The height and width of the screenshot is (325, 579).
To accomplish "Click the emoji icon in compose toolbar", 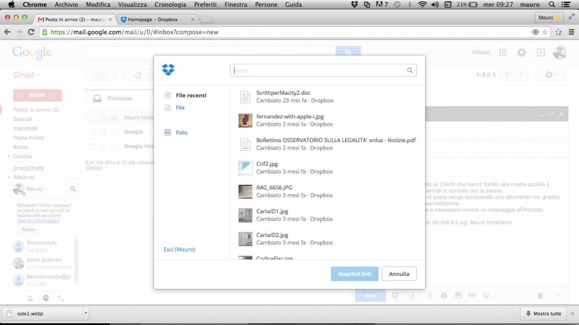I will pyautogui.click(x=486, y=295).
